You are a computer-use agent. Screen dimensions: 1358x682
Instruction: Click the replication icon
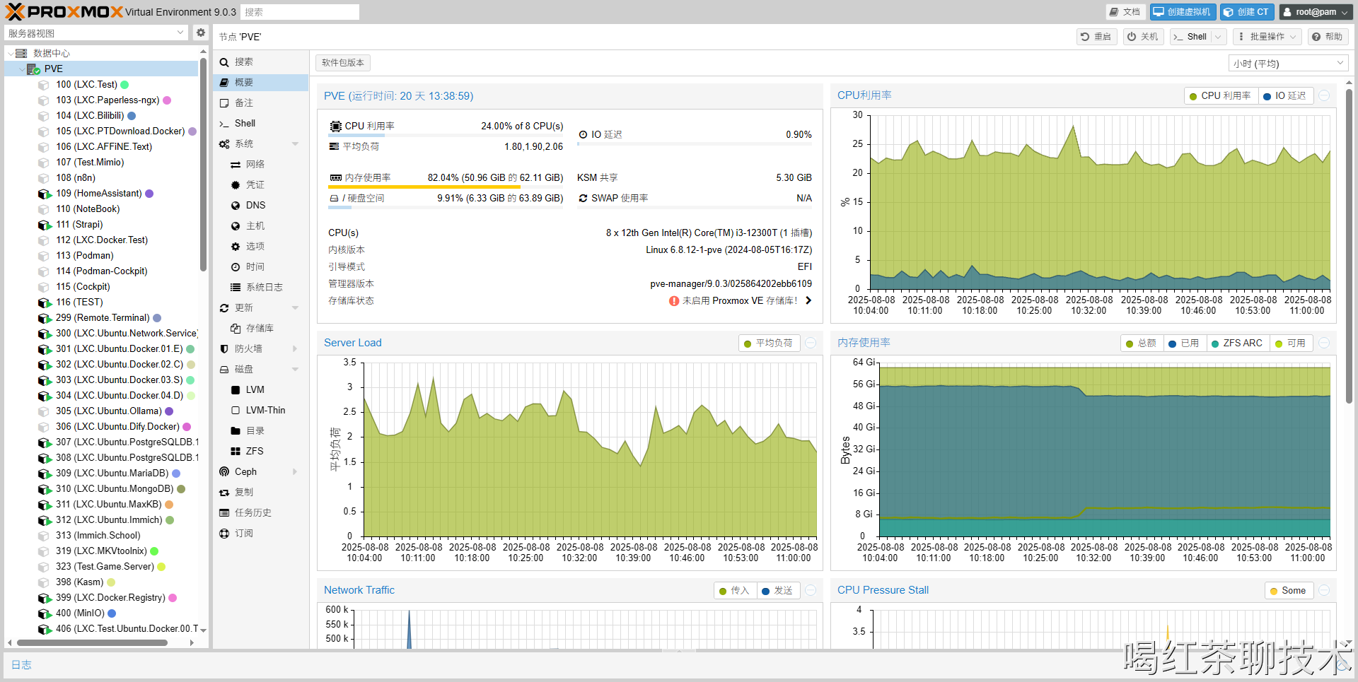(224, 492)
